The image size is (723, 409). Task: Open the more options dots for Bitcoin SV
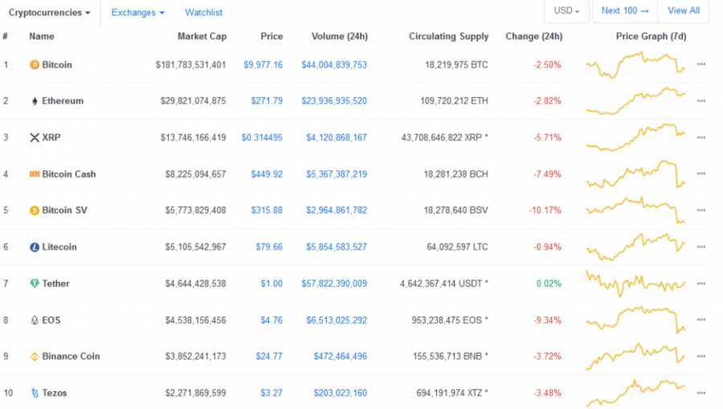click(x=701, y=210)
